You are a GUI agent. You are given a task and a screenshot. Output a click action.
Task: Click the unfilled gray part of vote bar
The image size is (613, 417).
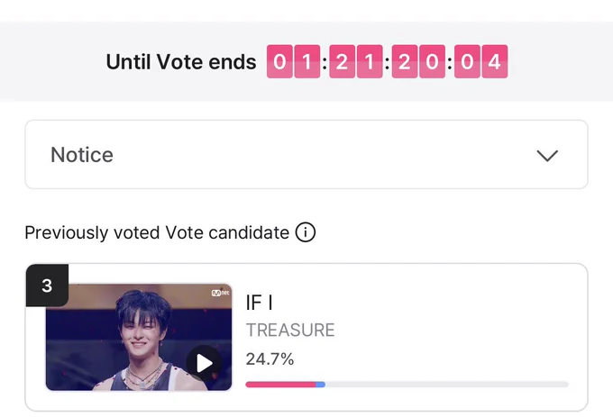tap(447, 385)
